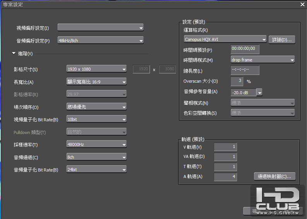The height and width of the screenshot is (219, 307).
Task: Click the 聲相模式 標準 dropdown
Action: pos(263,103)
